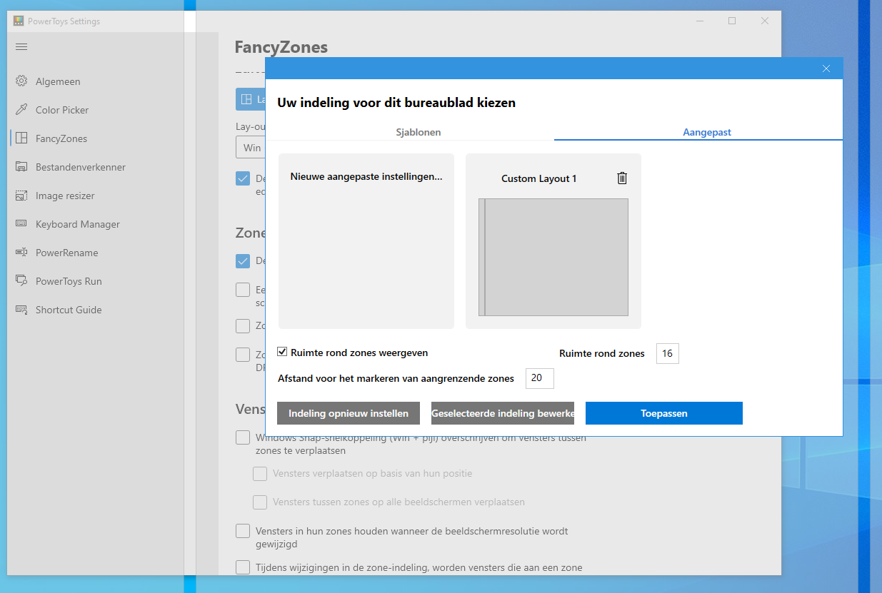
Task: Select the Ruimte rond zones value field
Action: 667,353
